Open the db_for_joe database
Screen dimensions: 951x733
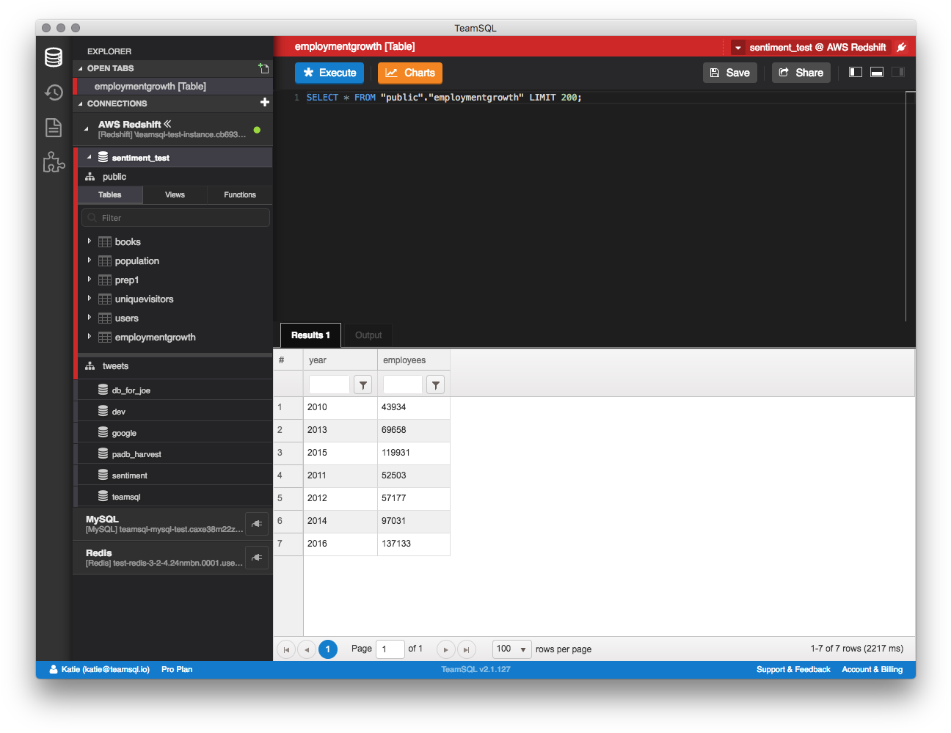175,390
